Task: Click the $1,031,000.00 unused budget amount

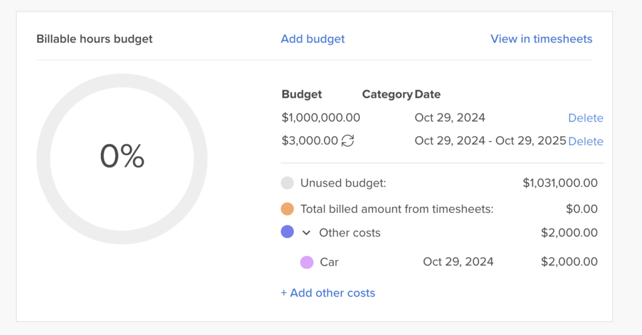Action: pyautogui.click(x=560, y=183)
